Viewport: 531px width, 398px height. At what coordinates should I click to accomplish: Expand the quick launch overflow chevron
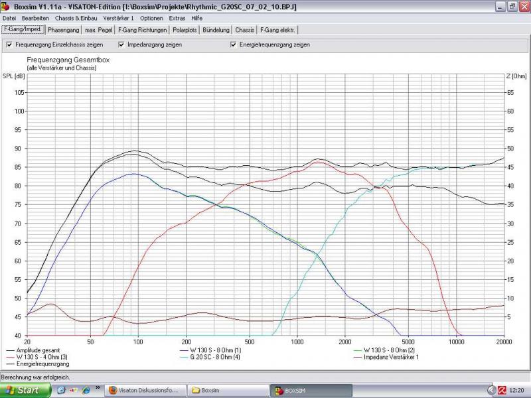[98, 387]
